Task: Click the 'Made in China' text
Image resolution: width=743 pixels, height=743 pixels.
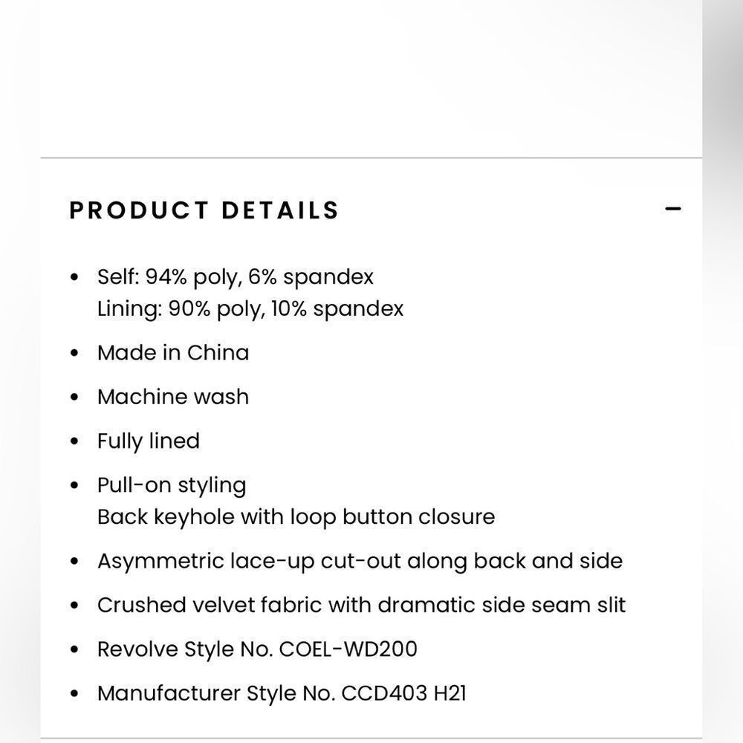Action: coord(173,353)
